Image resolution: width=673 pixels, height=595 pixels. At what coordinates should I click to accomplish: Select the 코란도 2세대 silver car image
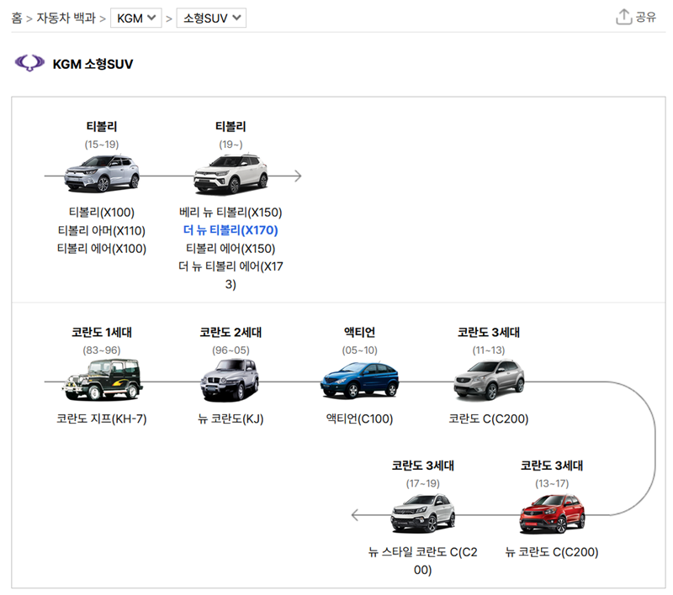230,380
